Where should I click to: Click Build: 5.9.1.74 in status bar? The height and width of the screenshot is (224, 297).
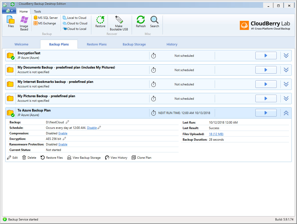284,219
